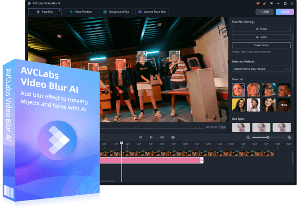The width and height of the screenshot is (305, 210).
Task: Click the Selection Method dropdown chevron arrow
Action: (287, 69)
